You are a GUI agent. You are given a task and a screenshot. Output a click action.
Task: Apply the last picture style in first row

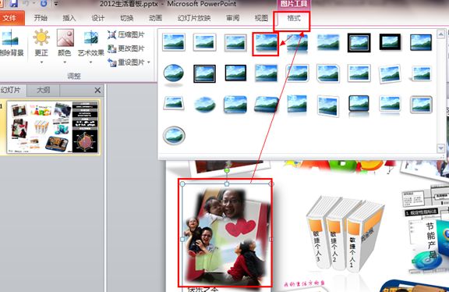pyautogui.click(x=421, y=42)
